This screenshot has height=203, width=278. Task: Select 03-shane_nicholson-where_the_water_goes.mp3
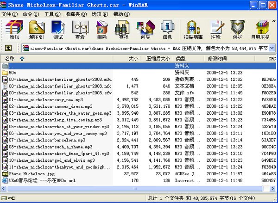(60, 113)
